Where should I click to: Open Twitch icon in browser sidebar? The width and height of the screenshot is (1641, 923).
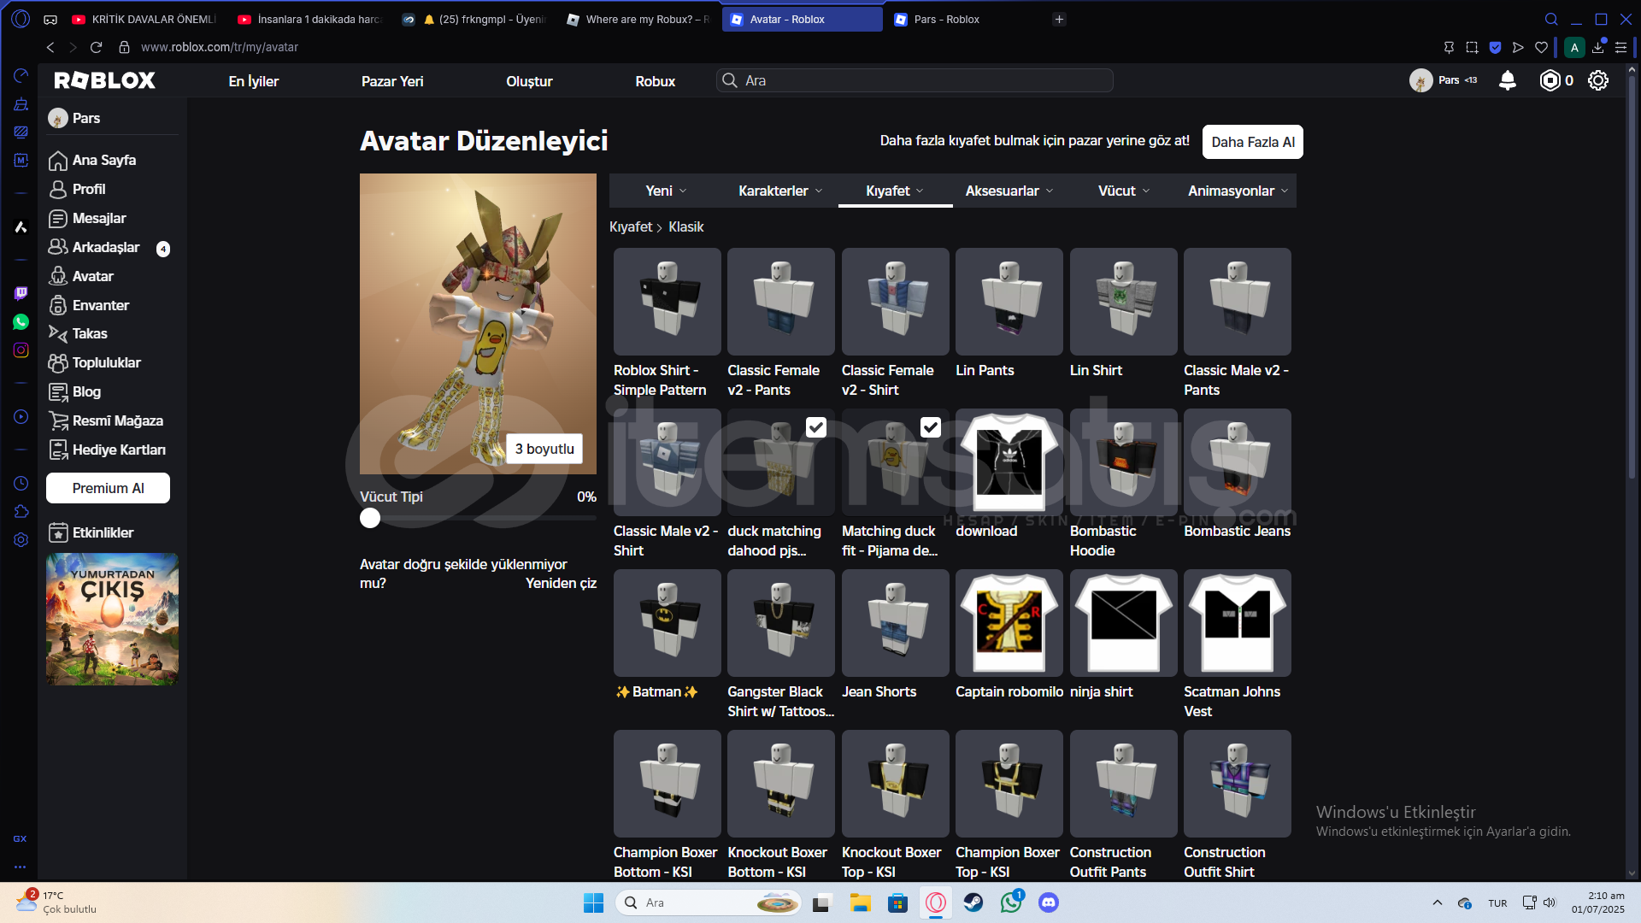(x=21, y=293)
